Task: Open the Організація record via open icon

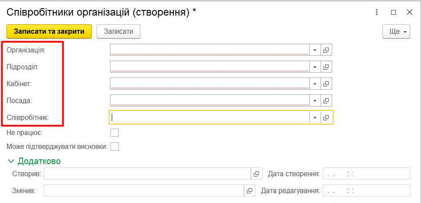Action: [326, 50]
